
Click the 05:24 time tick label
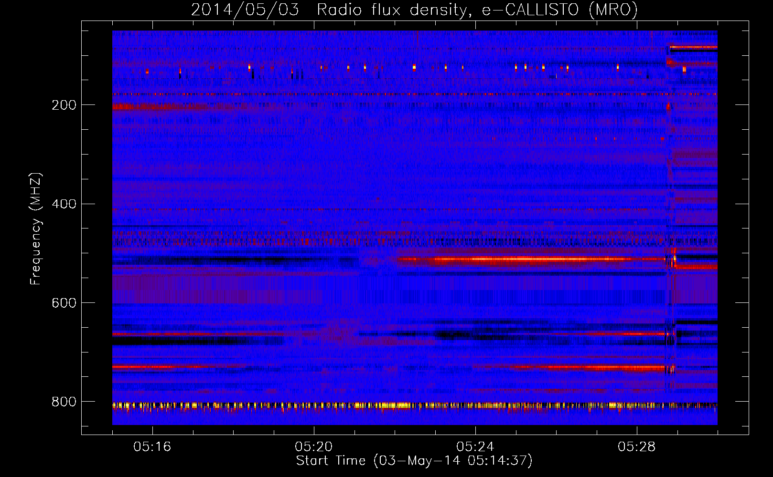point(475,446)
